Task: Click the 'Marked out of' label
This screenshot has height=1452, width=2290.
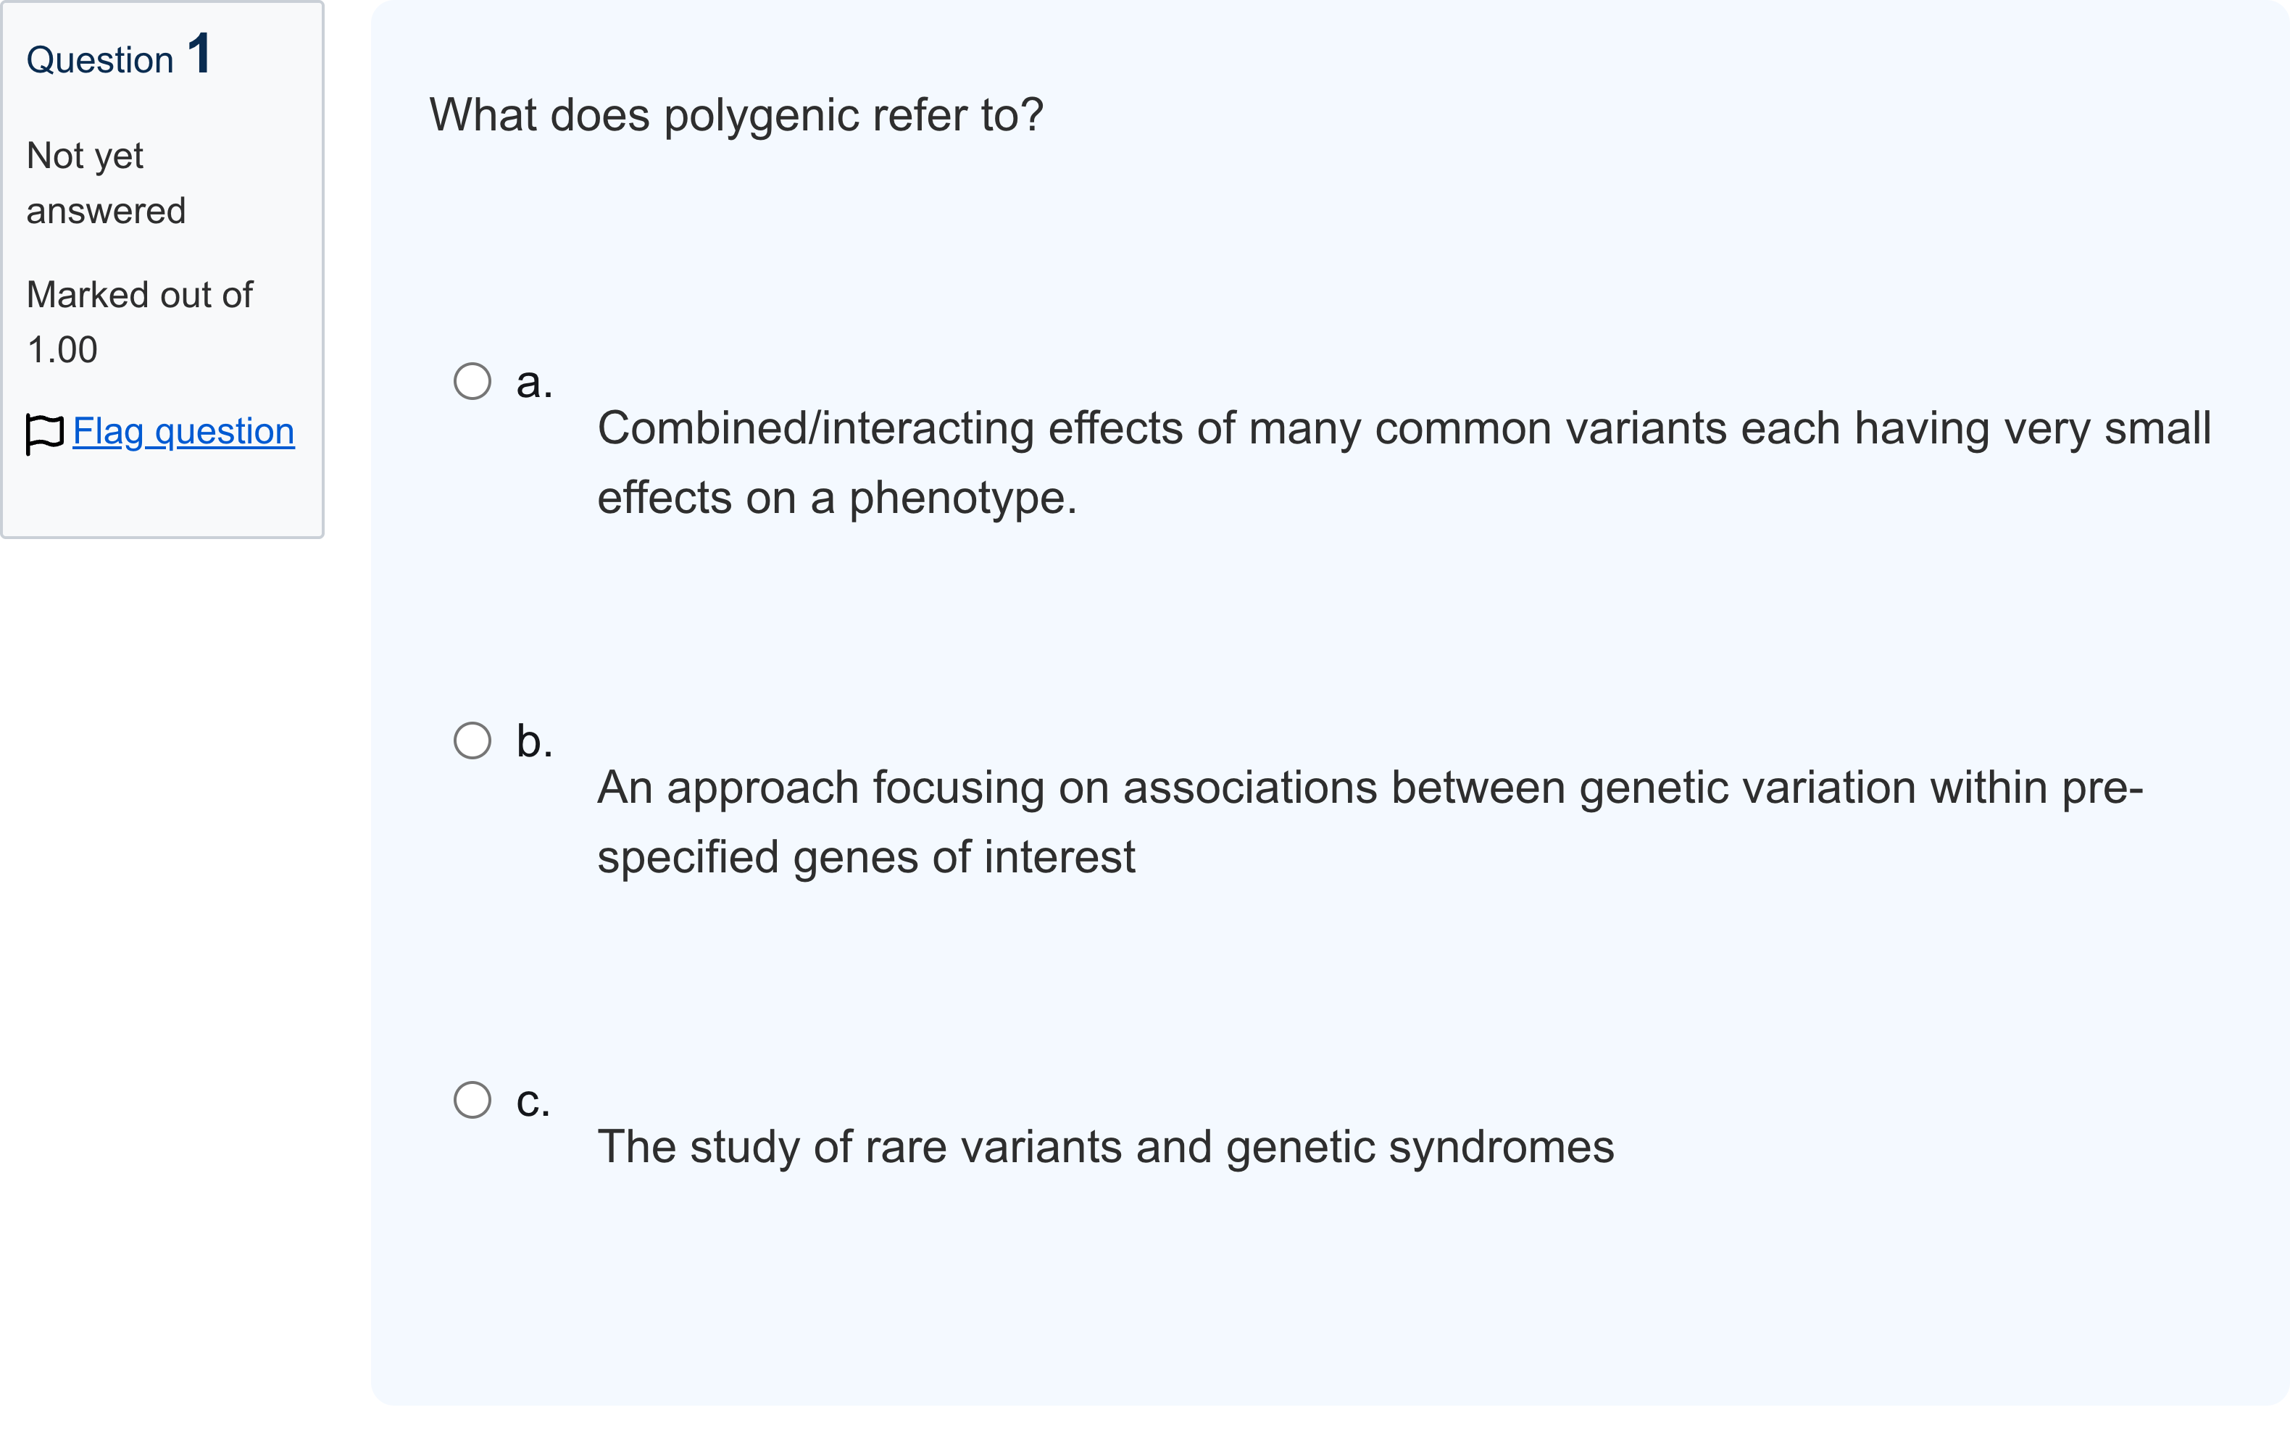Action: tap(140, 295)
